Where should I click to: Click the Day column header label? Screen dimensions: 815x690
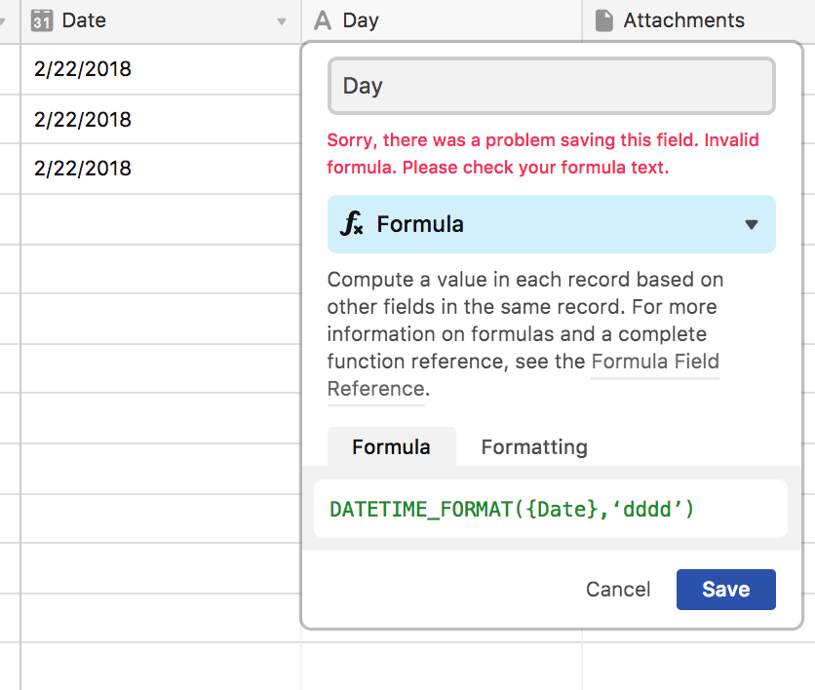[361, 20]
